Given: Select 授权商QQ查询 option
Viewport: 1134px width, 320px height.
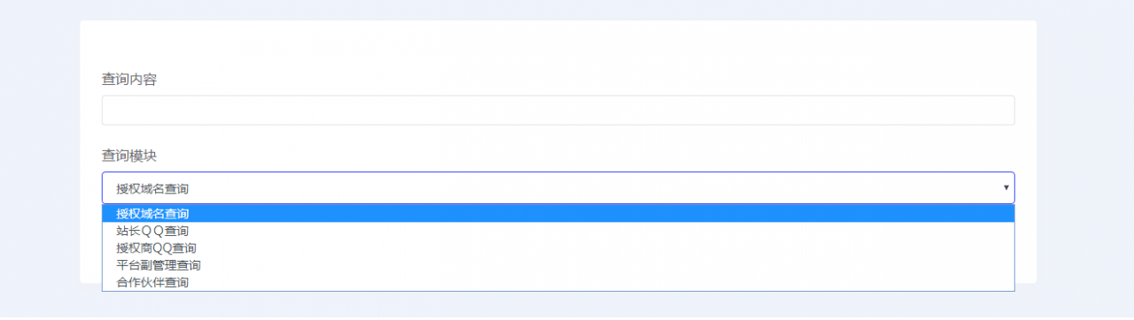Looking at the screenshot, I should tap(558, 248).
